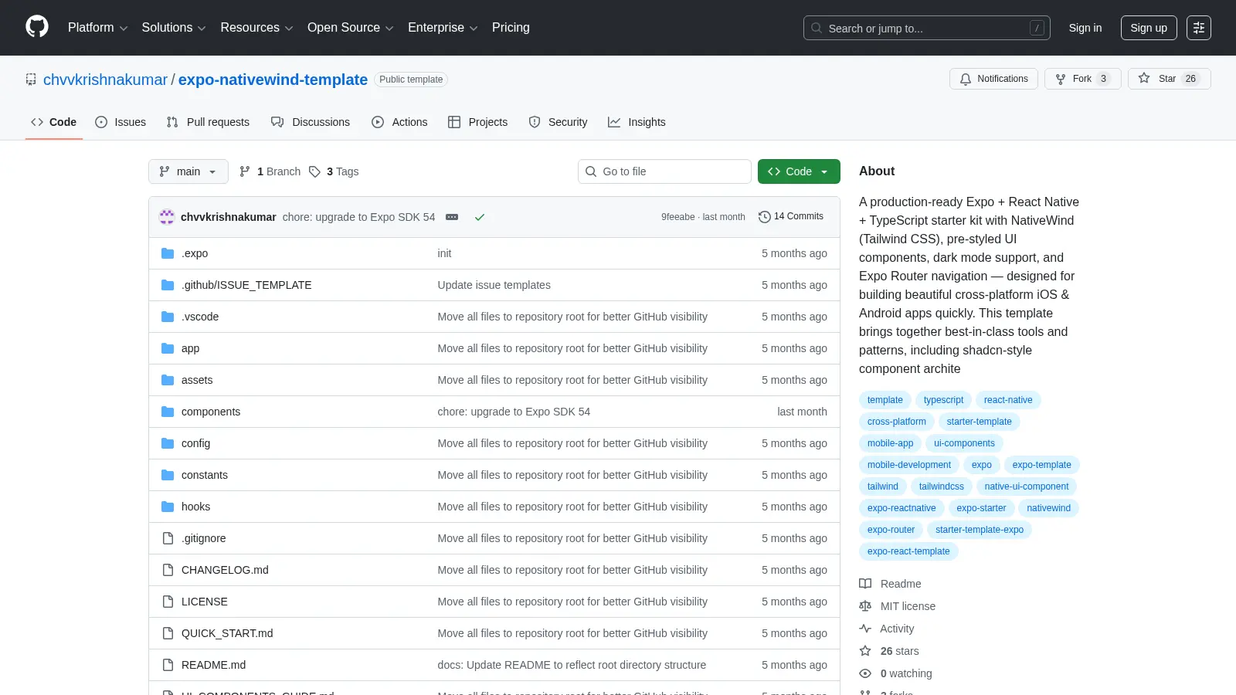Open the .github/ISSUE_TEMPLATE folder
Screen dimensions: 1236x695
(246, 285)
